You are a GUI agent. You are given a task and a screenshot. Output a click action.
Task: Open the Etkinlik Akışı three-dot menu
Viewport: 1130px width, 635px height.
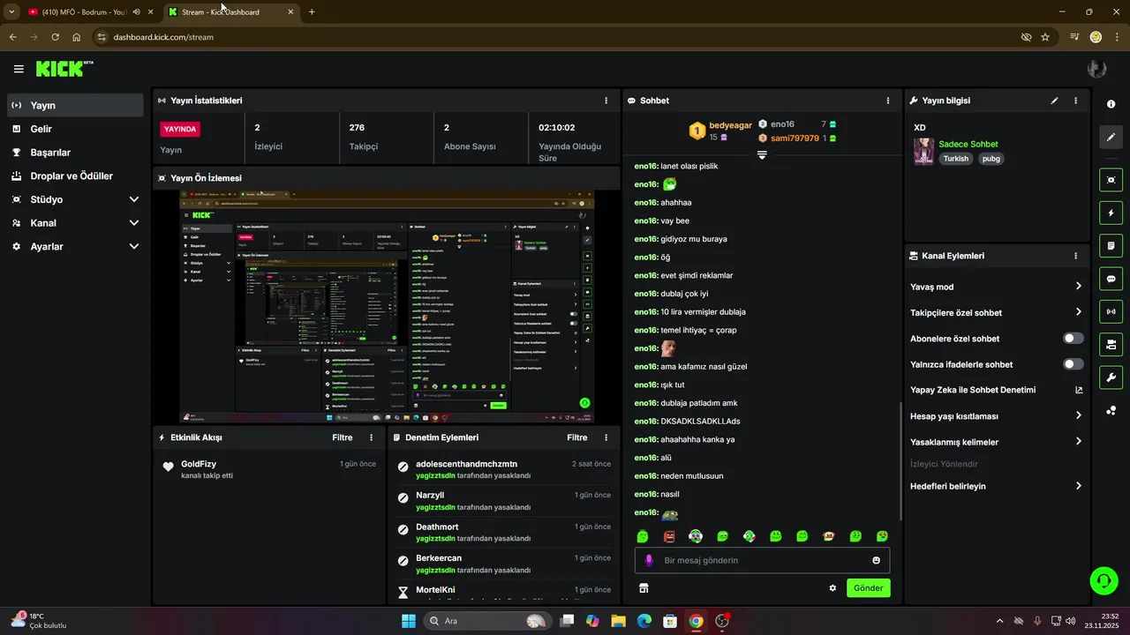click(371, 437)
